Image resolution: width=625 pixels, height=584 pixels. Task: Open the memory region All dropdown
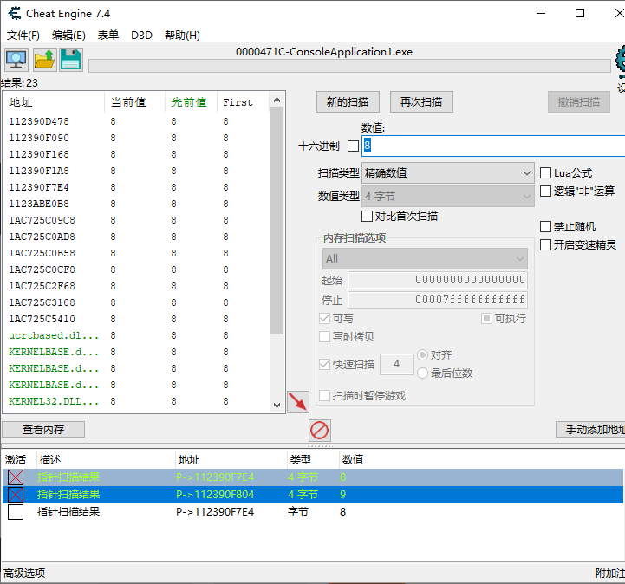coord(425,258)
